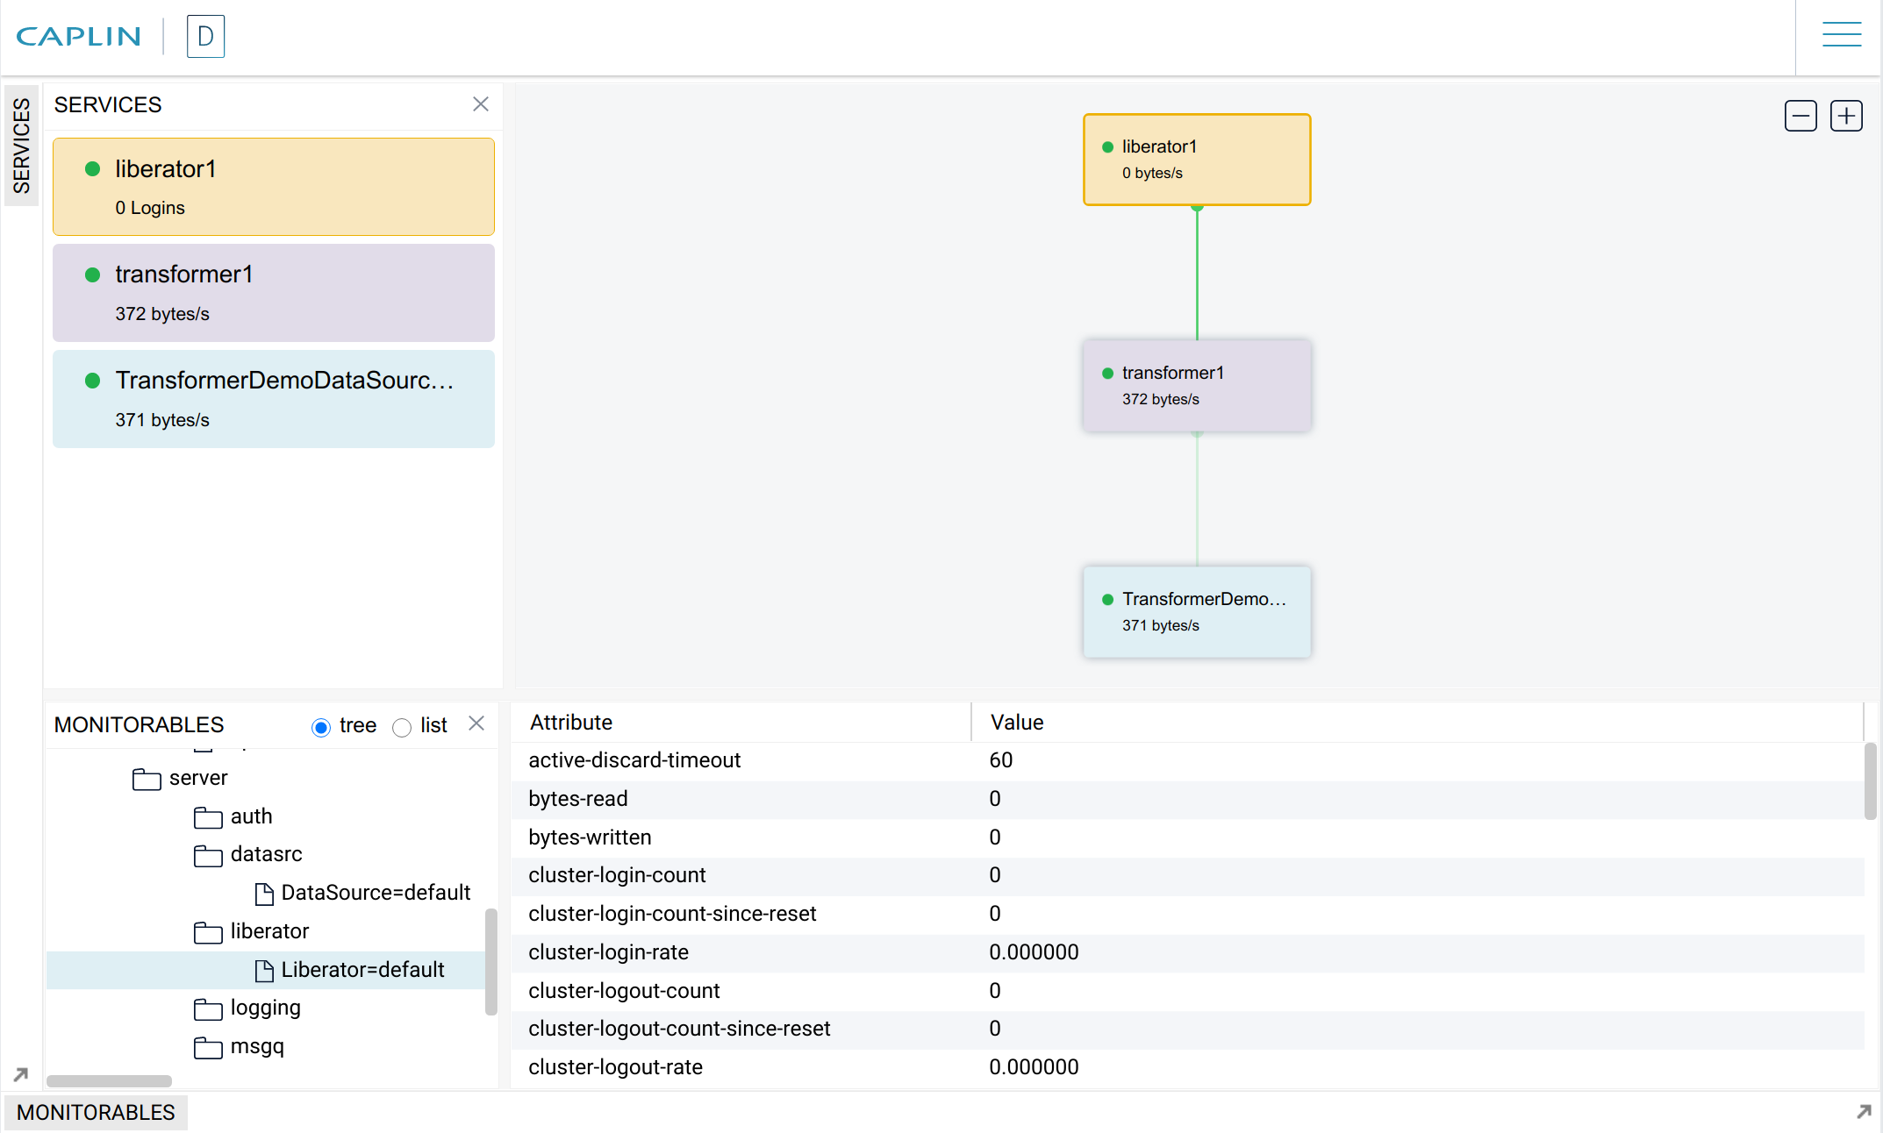Switch to the vertical SERVICES side tab
The image size is (1883, 1133).
21,146
